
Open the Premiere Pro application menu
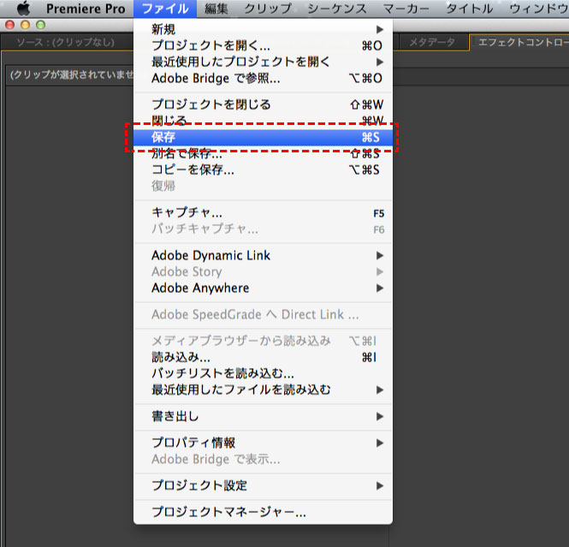point(86,9)
